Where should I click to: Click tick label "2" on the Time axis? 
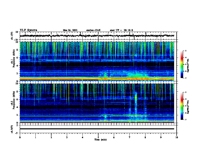click(x=51, y=137)
